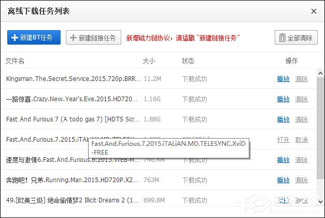
Task: Select the 一路惊喜.Crazy.New.Year's.Eve file name
Action: [72, 99]
